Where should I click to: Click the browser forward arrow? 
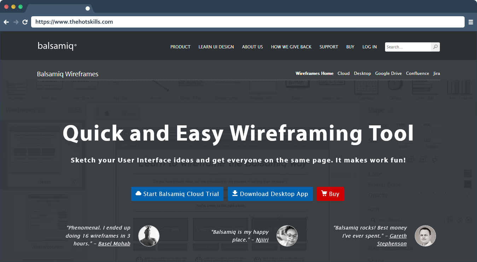click(x=16, y=22)
